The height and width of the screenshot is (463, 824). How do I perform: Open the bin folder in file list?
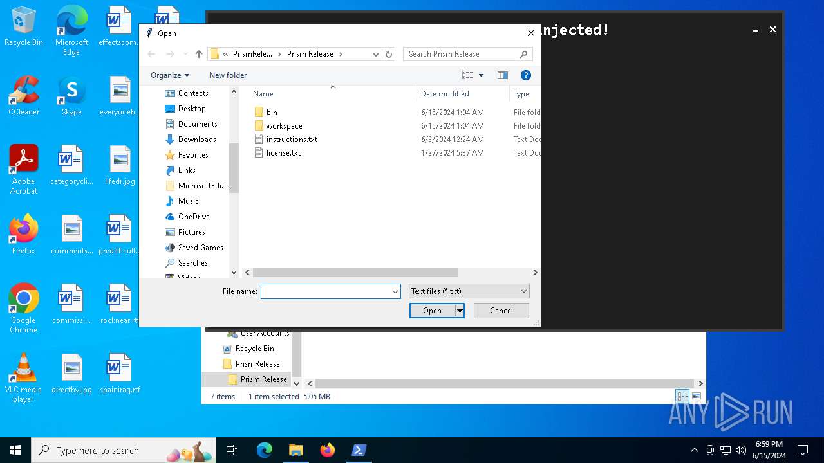pyautogui.click(x=272, y=112)
